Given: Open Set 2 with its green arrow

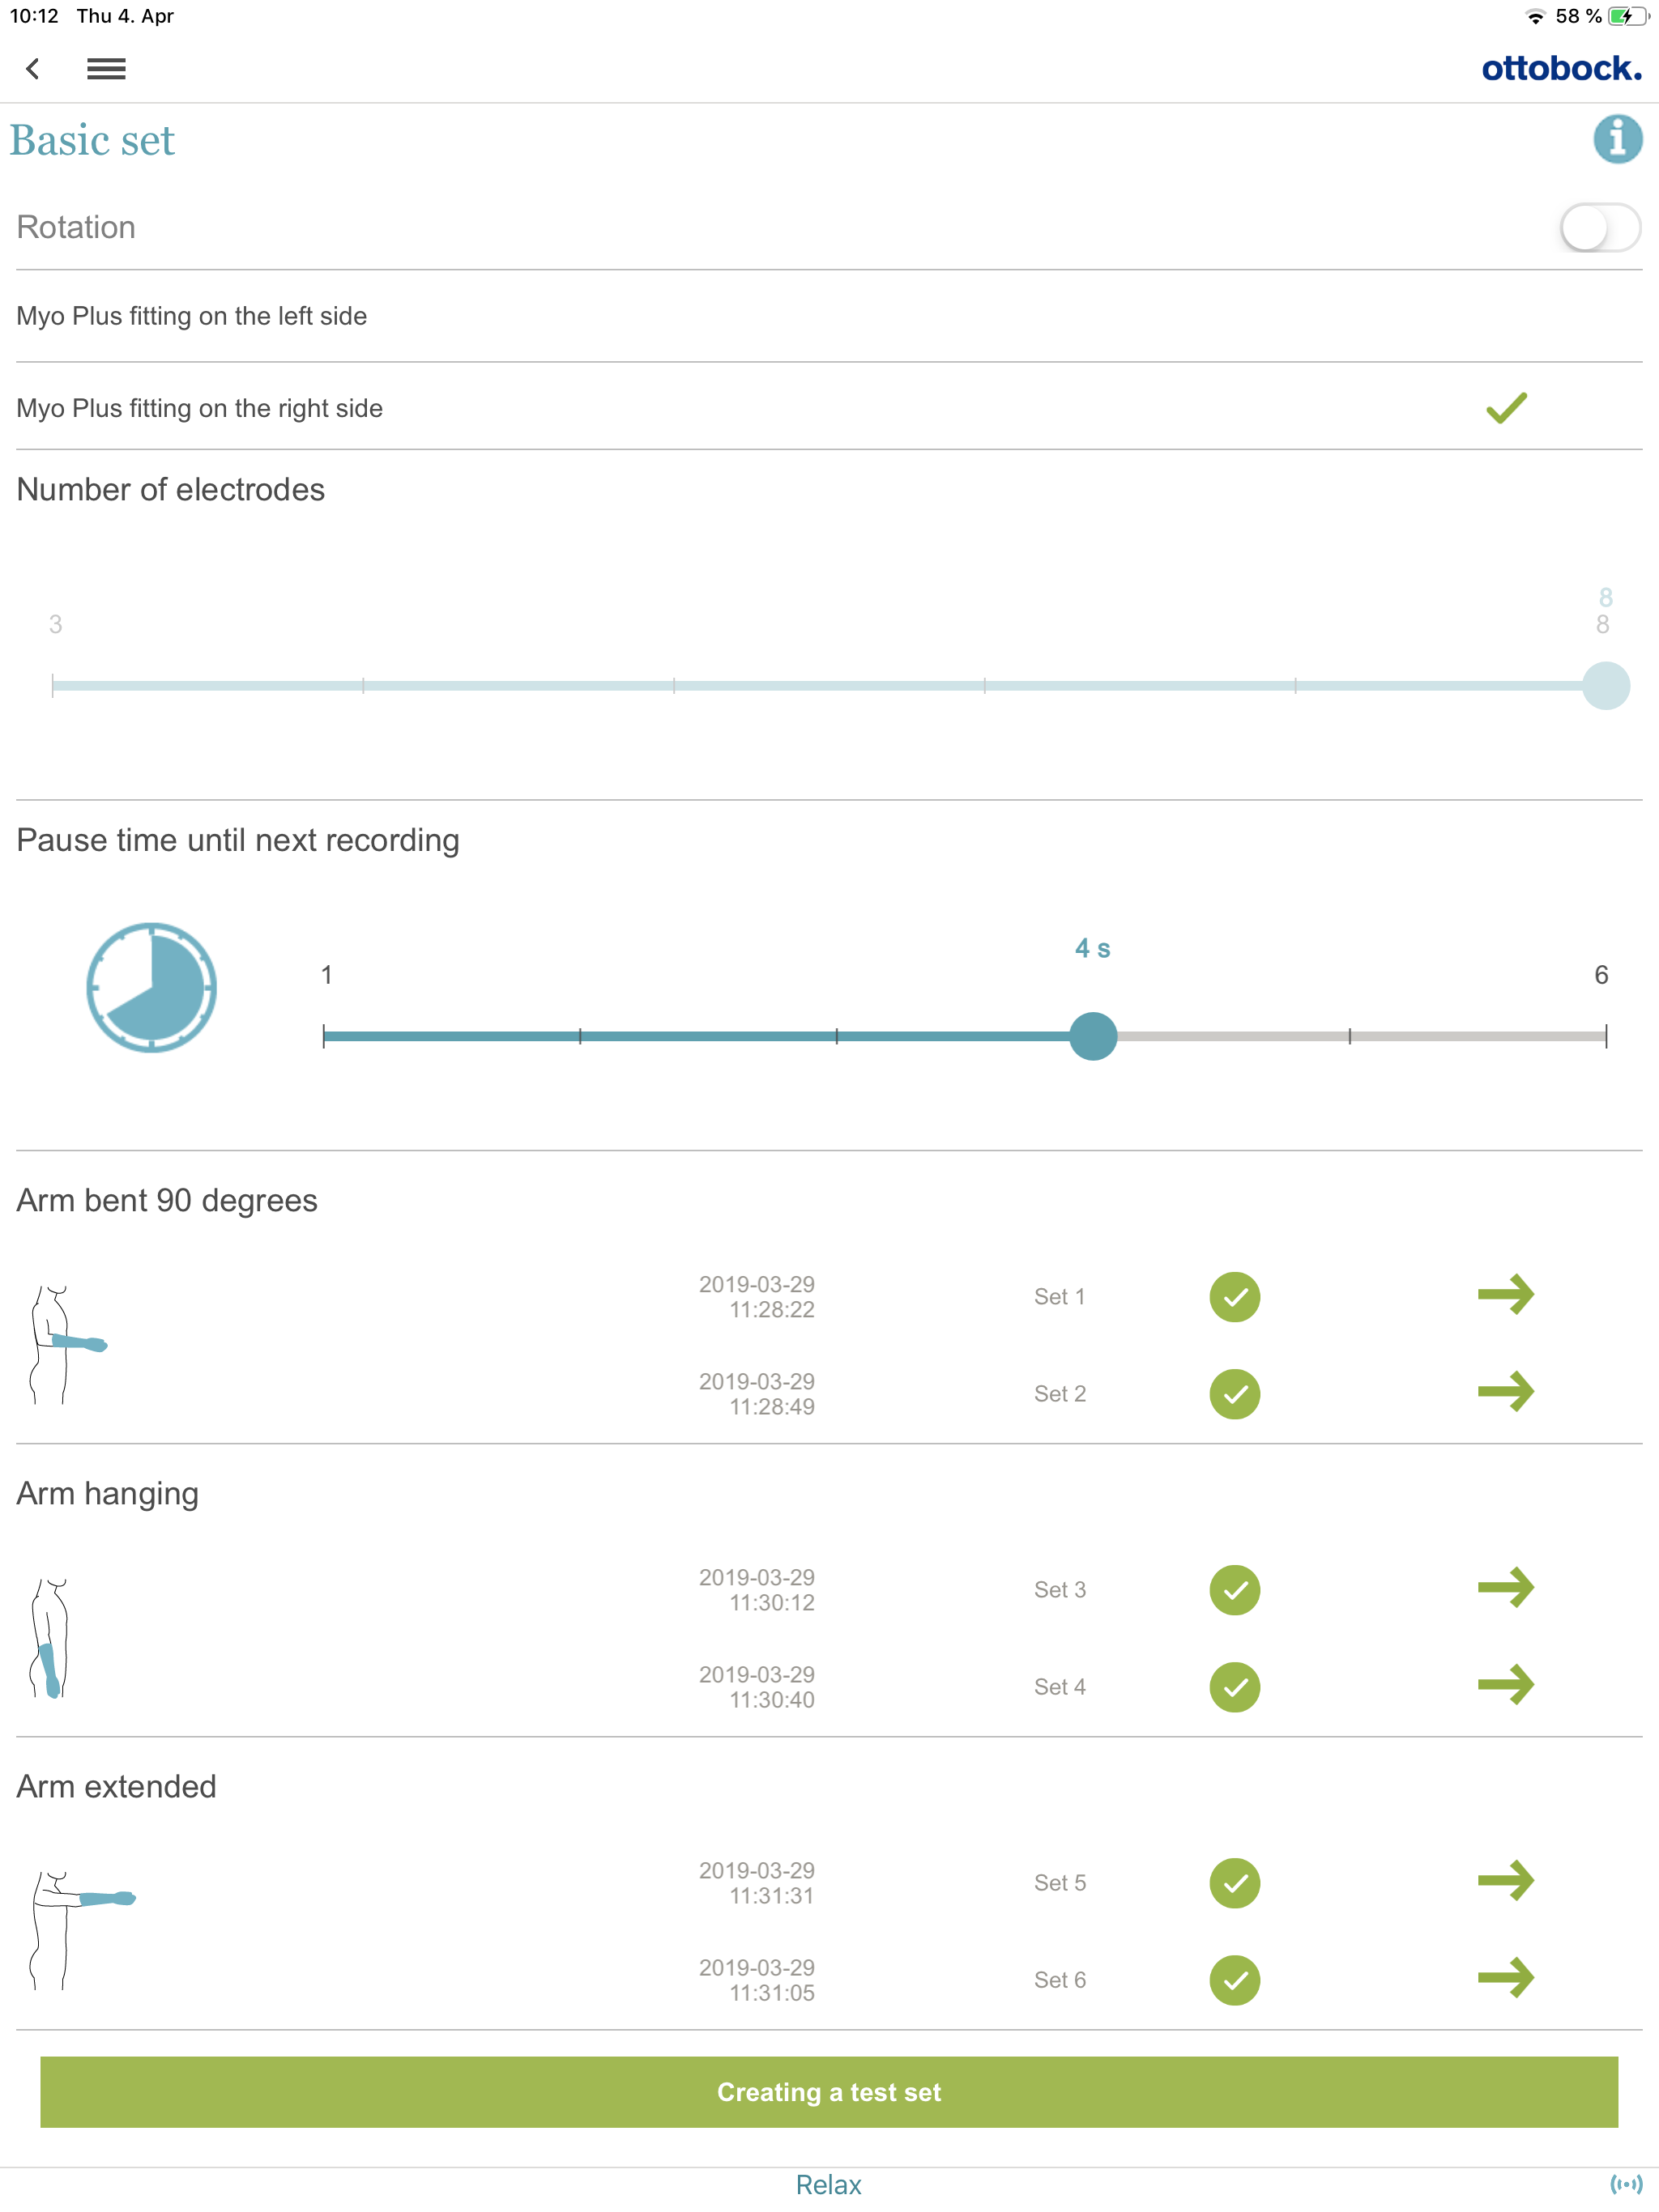Looking at the screenshot, I should point(1505,1392).
